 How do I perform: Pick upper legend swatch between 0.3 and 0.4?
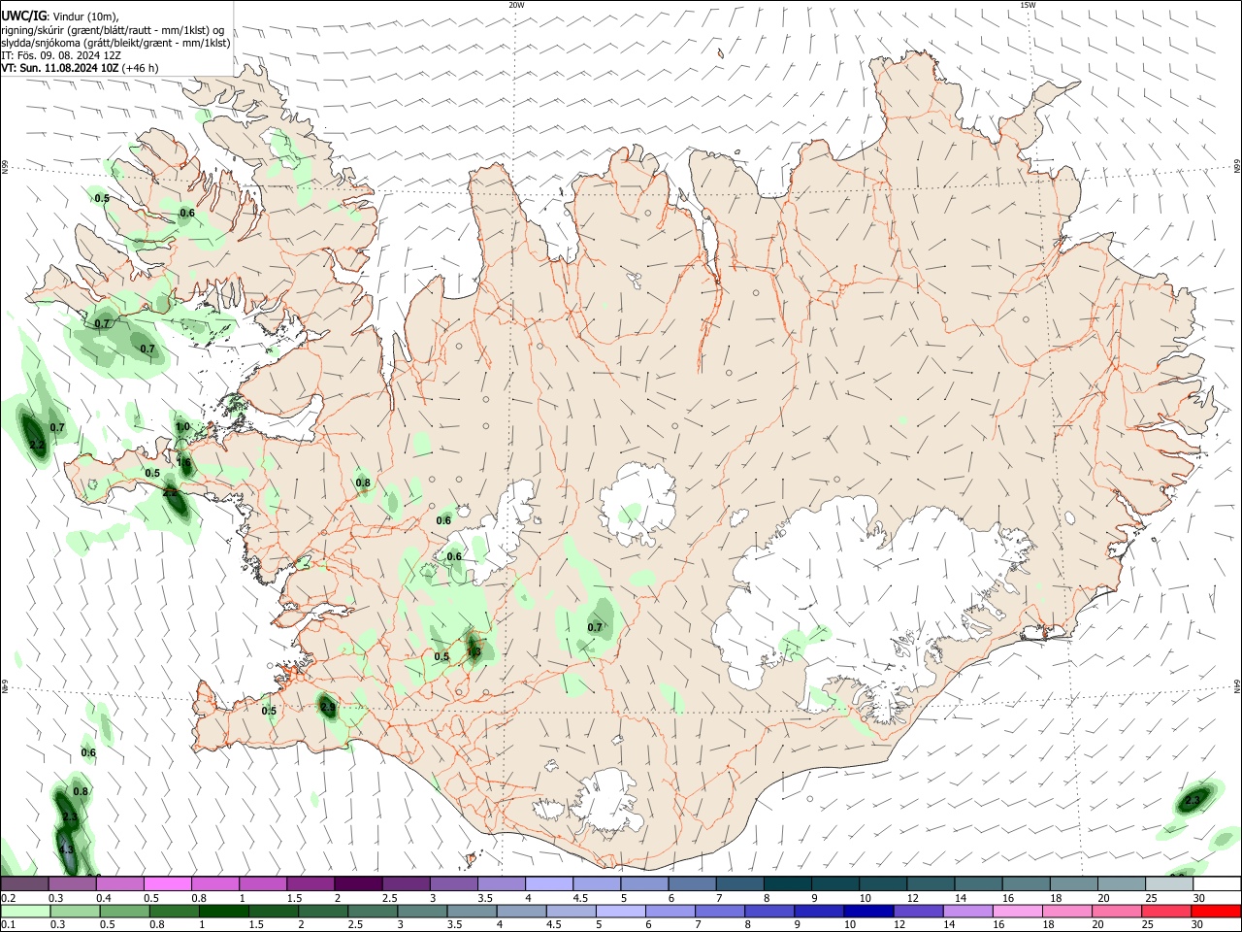coord(72,883)
